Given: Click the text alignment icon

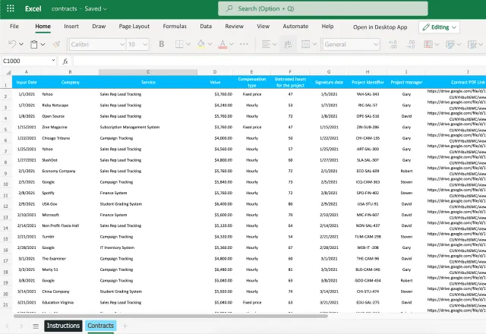Looking at the screenshot, I should tap(266, 44).
